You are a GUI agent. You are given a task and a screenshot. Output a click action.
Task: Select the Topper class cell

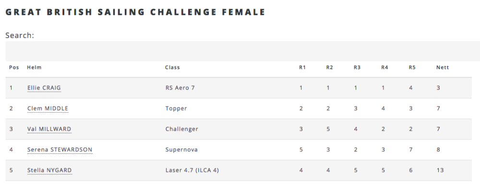pos(176,108)
